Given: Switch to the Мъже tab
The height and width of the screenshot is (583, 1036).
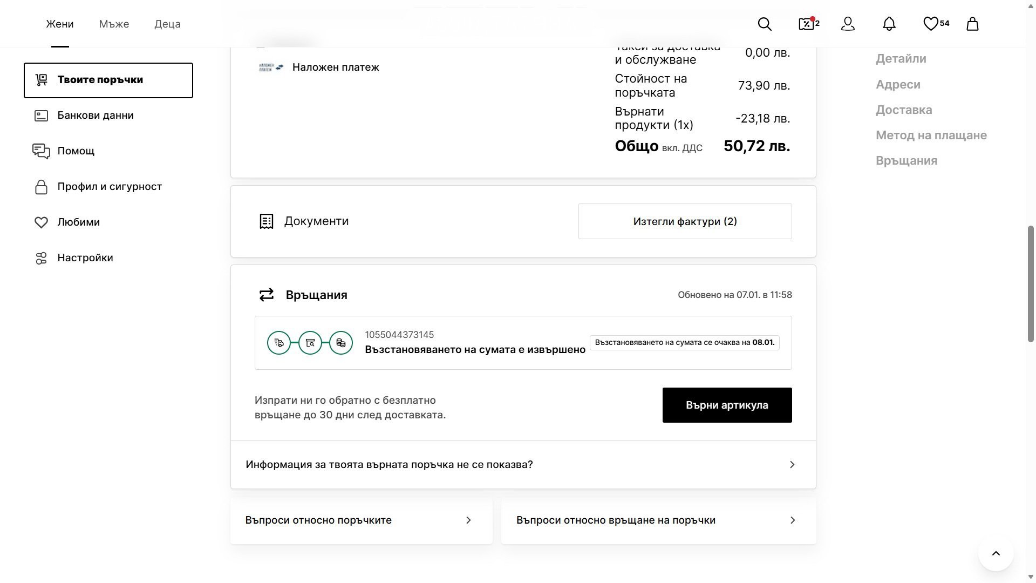Looking at the screenshot, I should tap(114, 24).
